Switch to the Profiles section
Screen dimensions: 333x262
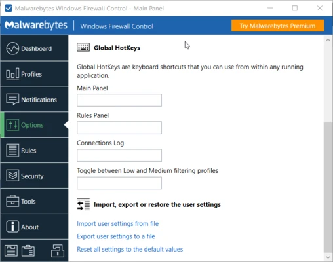(35, 74)
